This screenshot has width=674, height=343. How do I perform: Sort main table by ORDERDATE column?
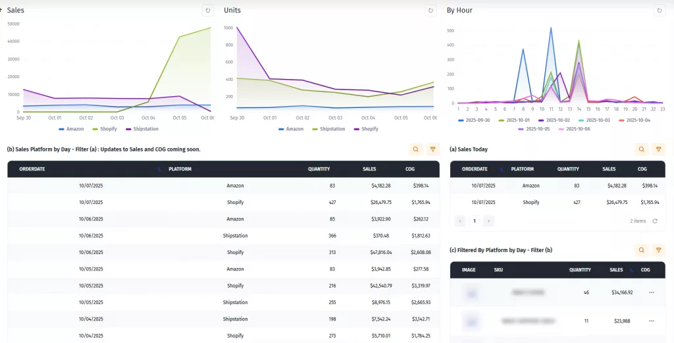(x=159, y=169)
